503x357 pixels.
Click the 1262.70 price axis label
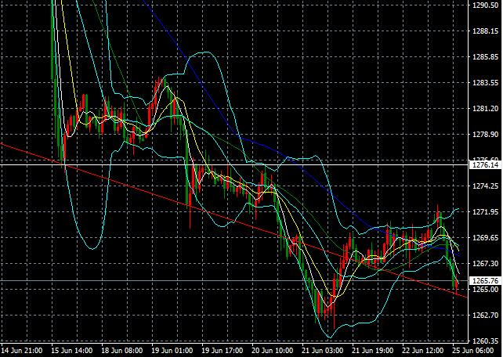[485, 315]
